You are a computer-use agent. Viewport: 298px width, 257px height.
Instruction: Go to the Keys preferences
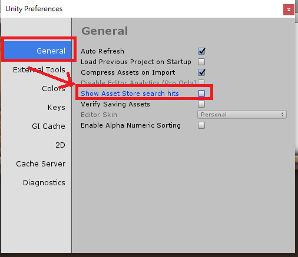point(57,108)
